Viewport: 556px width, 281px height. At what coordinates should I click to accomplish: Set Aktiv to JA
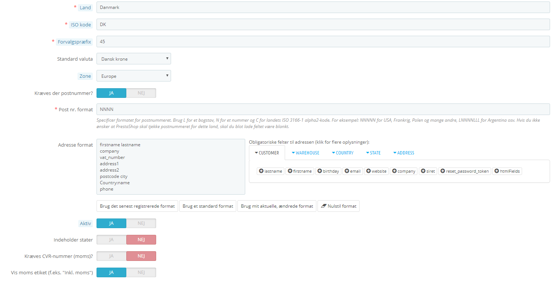pos(111,223)
